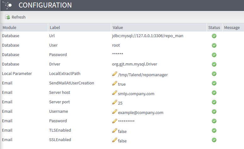Click the Talend logo icon in header
This screenshot has width=244, height=149.
[x=8, y=5]
